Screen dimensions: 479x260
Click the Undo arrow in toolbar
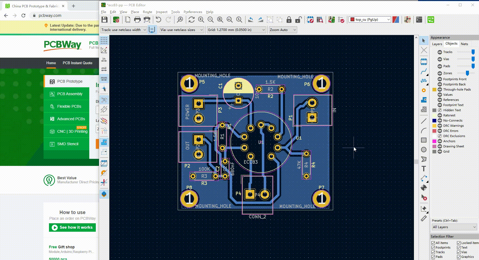[x=158, y=20]
